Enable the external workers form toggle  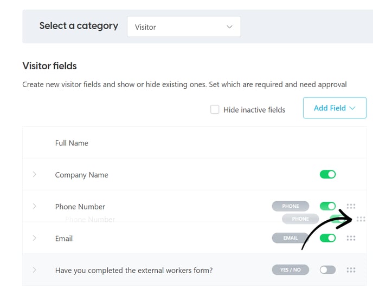coord(327,270)
